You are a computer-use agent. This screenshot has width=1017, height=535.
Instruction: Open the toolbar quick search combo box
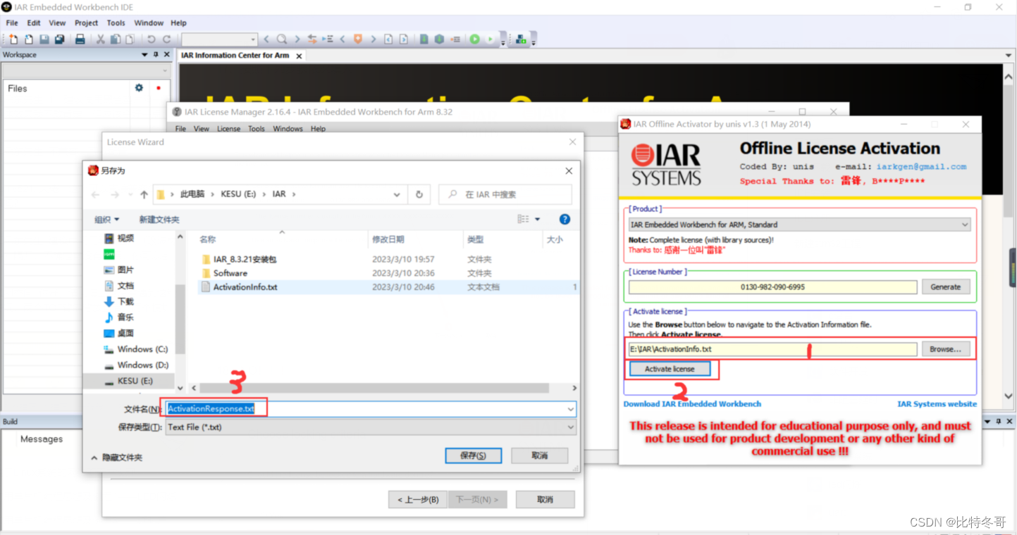[220, 39]
